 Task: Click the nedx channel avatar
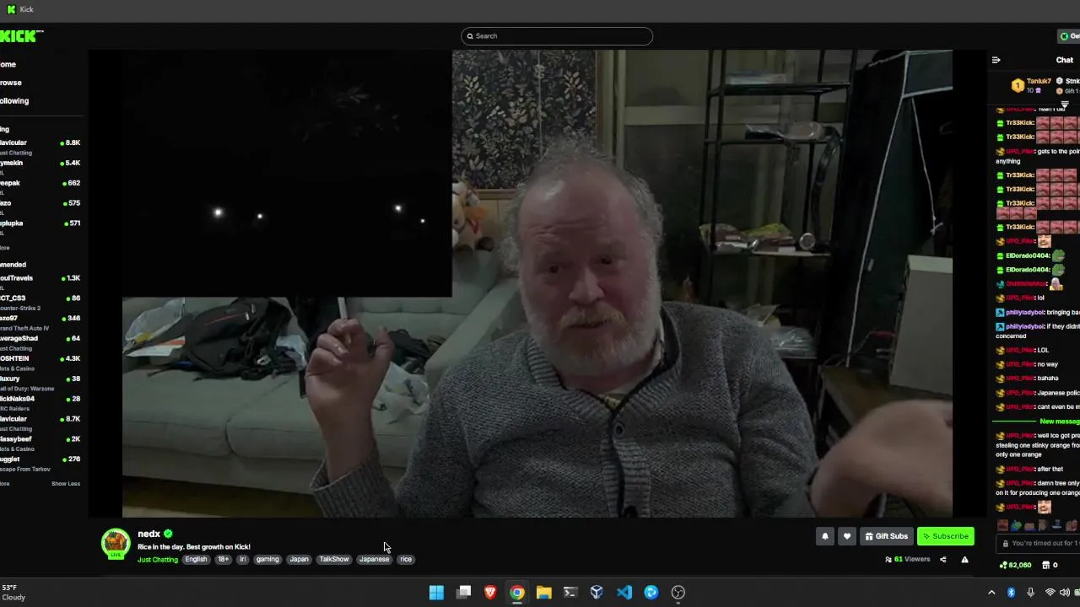(x=116, y=544)
